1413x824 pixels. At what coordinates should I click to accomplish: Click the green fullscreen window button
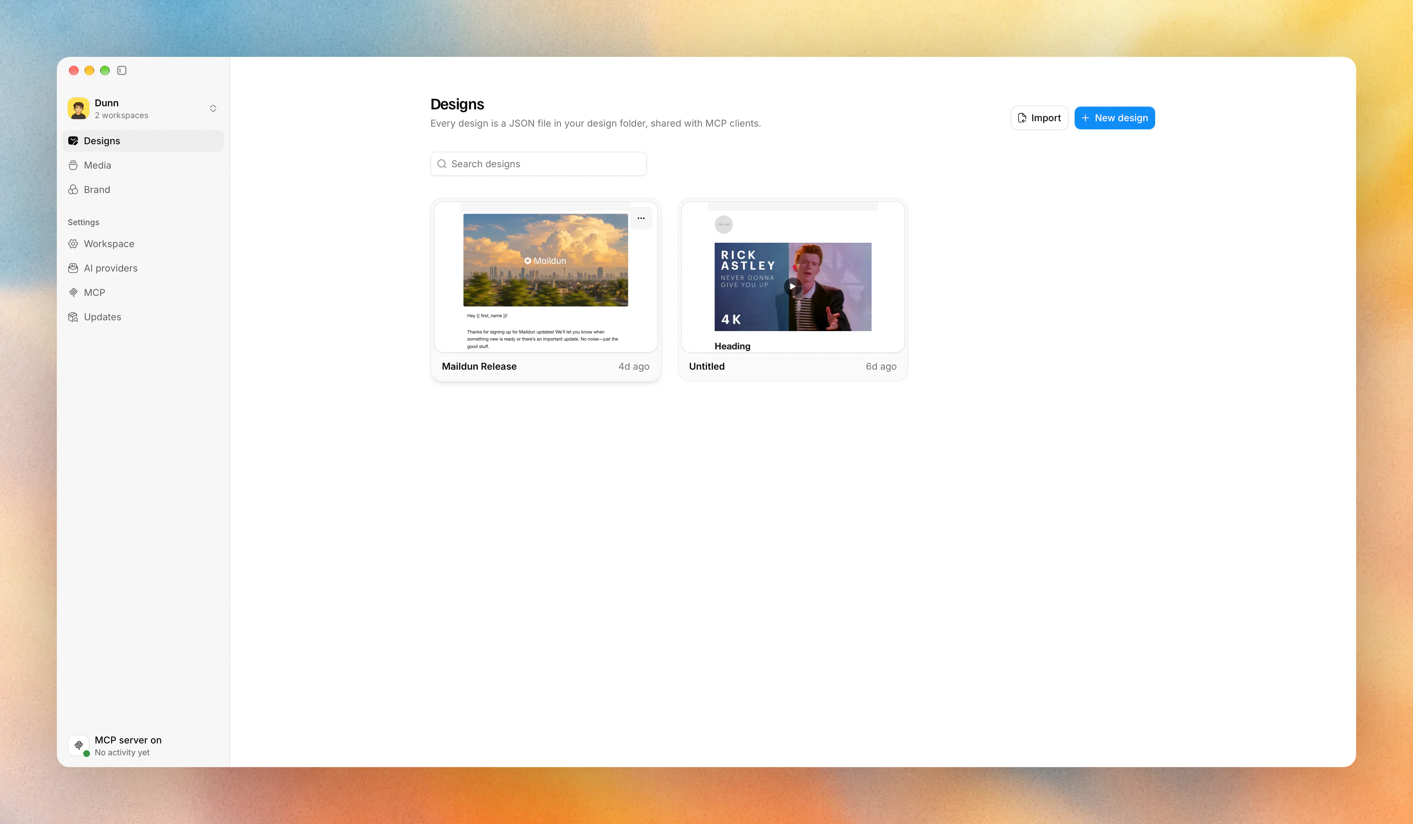(x=105, y=70)
